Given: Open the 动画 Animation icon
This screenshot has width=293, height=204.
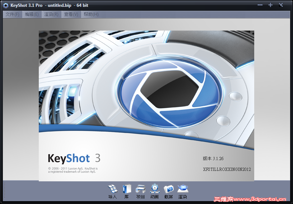Looking at the screenshot, I should click(x=154, y=191).
